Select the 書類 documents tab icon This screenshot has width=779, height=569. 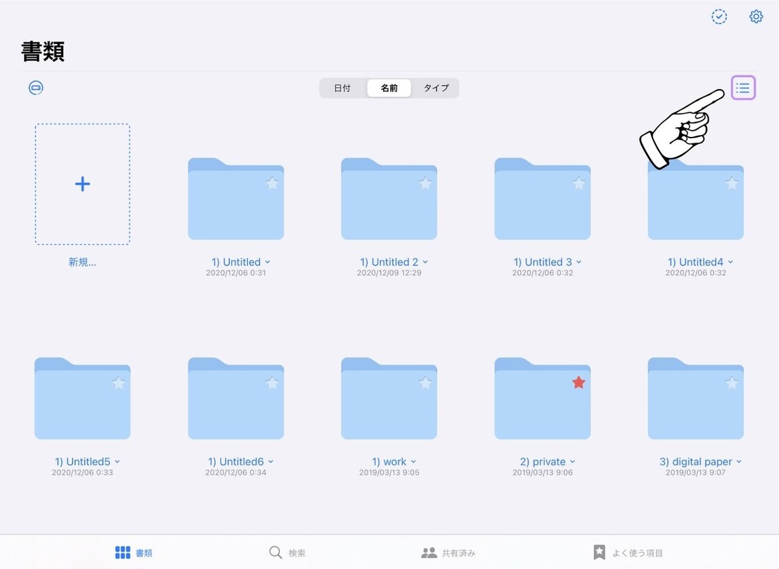(123, 552)
